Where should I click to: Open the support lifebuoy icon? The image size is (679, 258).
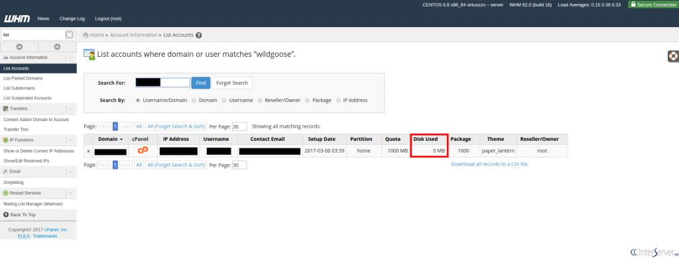[673, 56]
